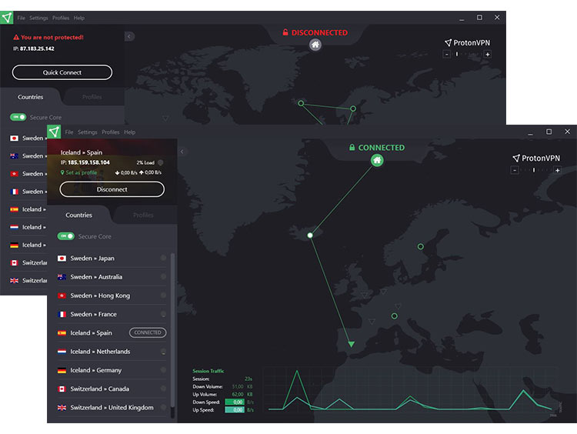Click the Canada flag beside Switzerland » Canada
The height and width of the screenshot is (434, 577).
coord(62,389)
